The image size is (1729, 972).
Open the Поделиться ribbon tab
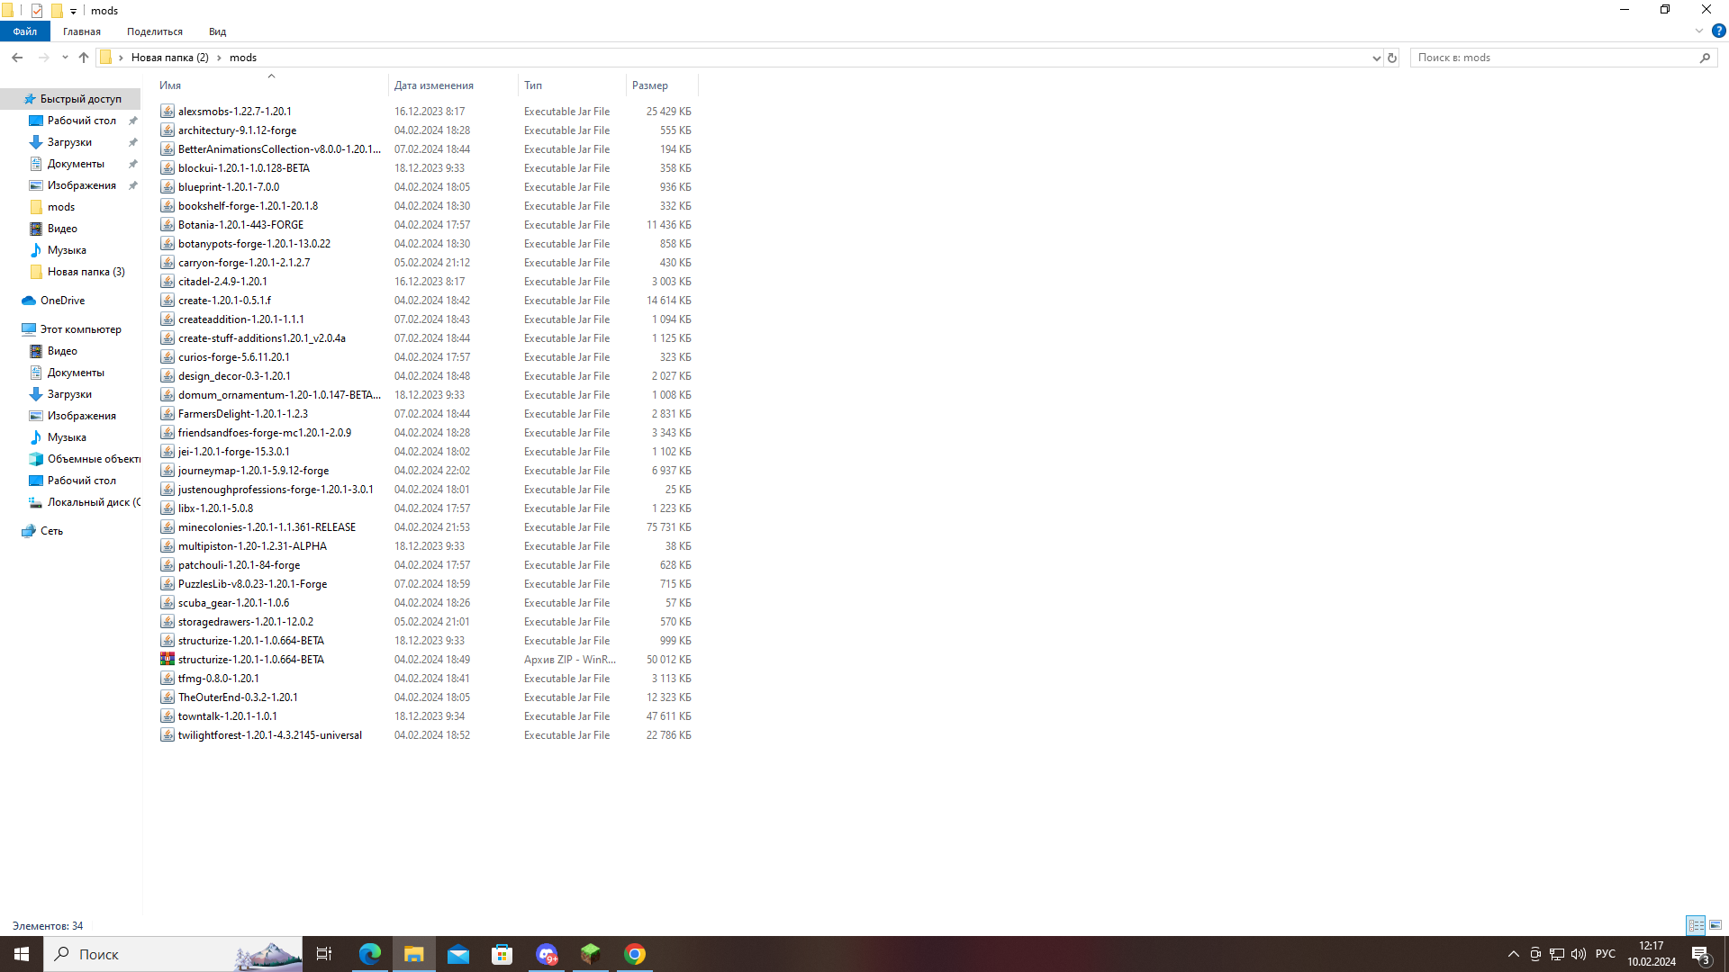click(155, 31)
